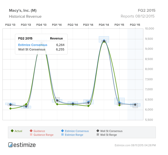The image size is (168, 155).
Task: Toggle the Wall St Range legend entry
Action: [107, 135]
